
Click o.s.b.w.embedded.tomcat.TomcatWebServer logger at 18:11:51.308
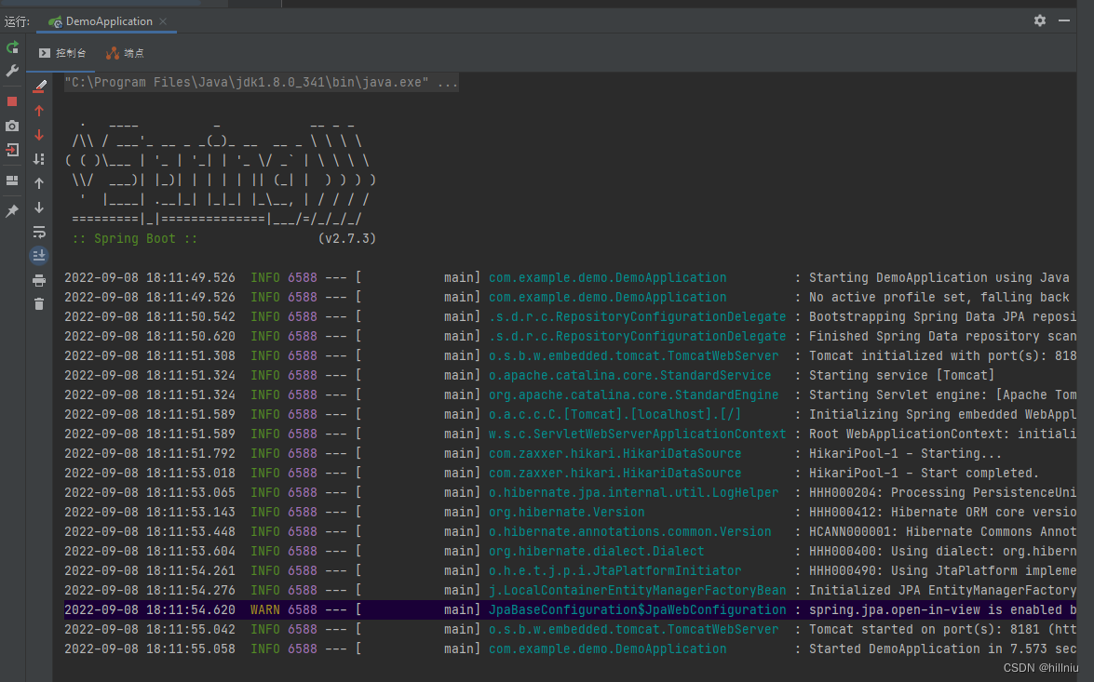(633, 355)
